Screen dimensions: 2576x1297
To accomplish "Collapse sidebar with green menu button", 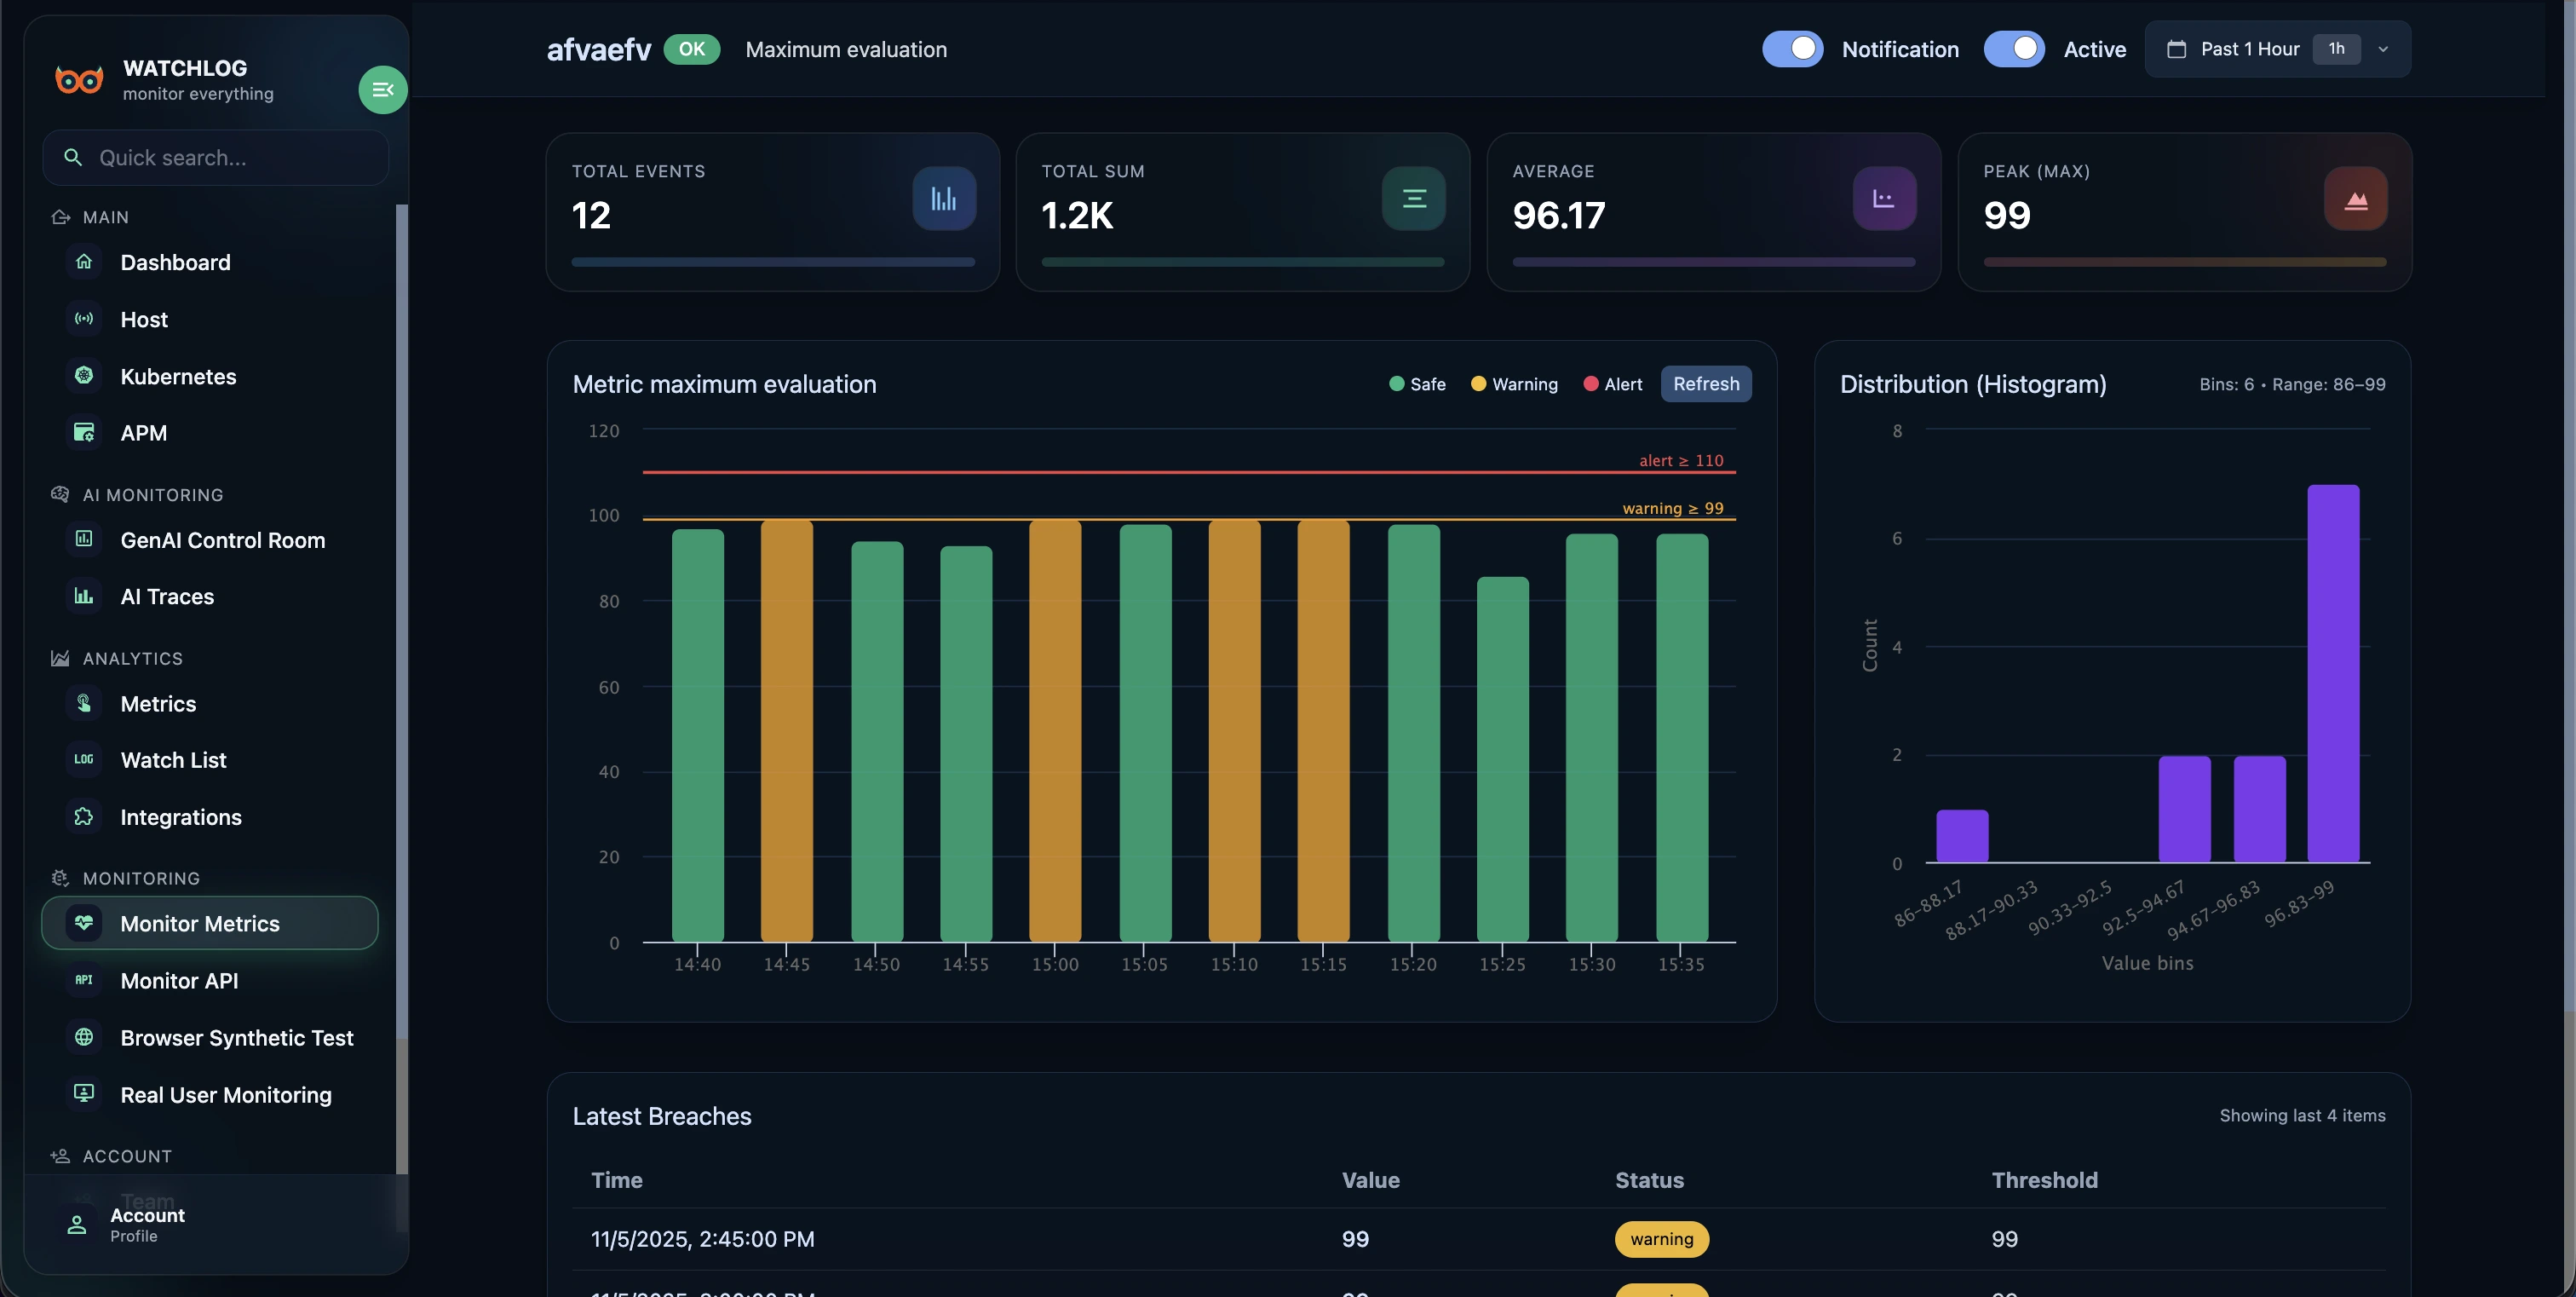I will click(382, 90).
